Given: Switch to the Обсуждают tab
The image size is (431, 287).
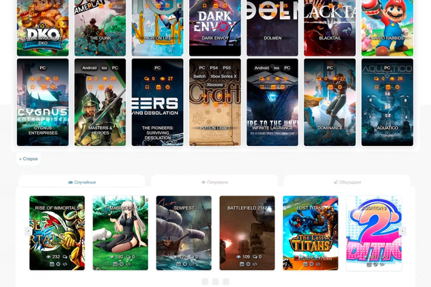Looking at the screenshot, I should [347, 182].
